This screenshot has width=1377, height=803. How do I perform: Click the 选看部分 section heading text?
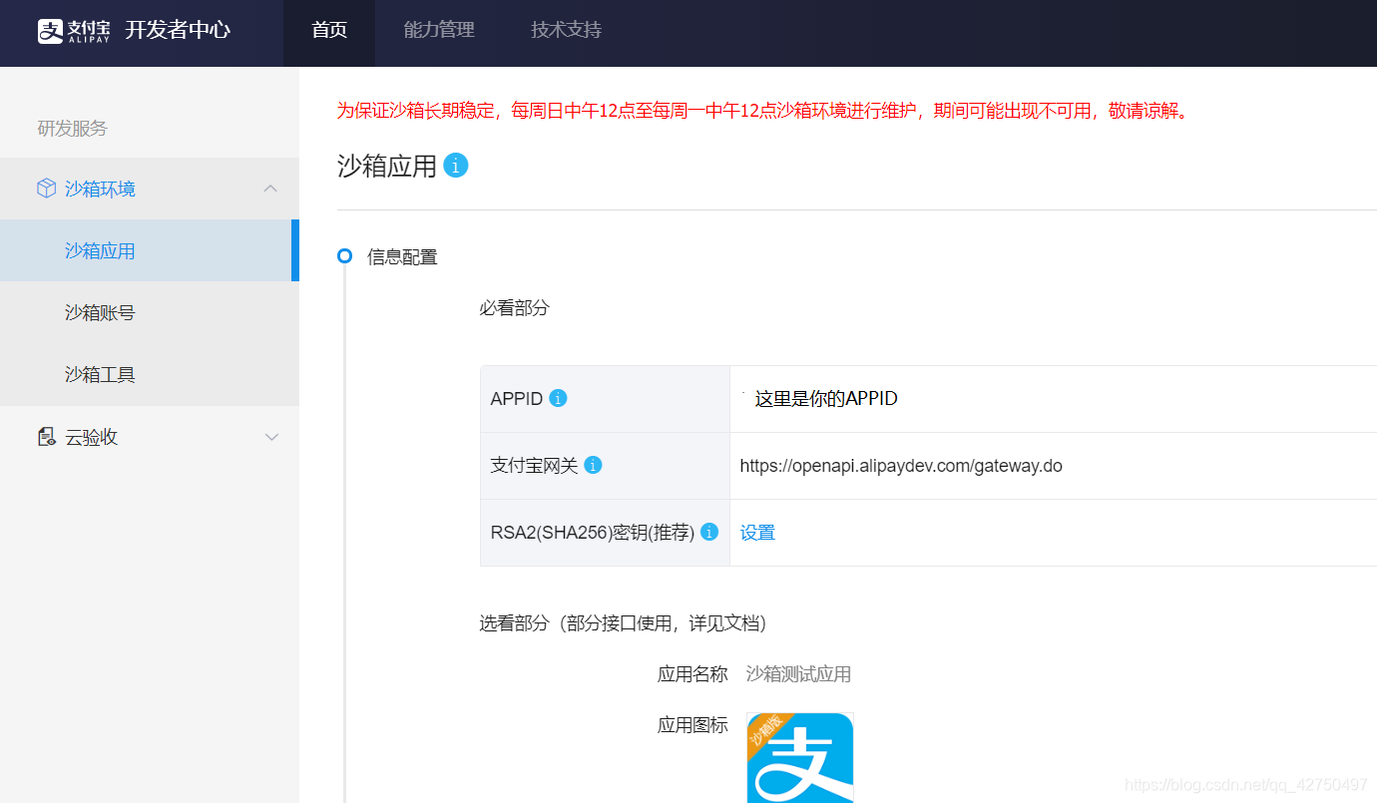click(x=623, y=623)
